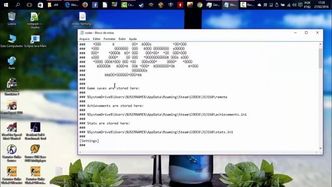Select the Rede network desktop icon
This screenshot has height=187, width=332.
[x=11, y=63]
